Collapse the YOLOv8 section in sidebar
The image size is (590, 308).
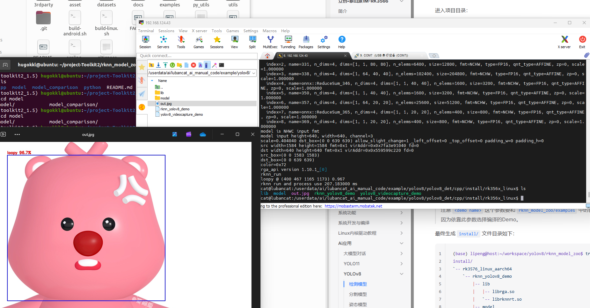(401, 274)
